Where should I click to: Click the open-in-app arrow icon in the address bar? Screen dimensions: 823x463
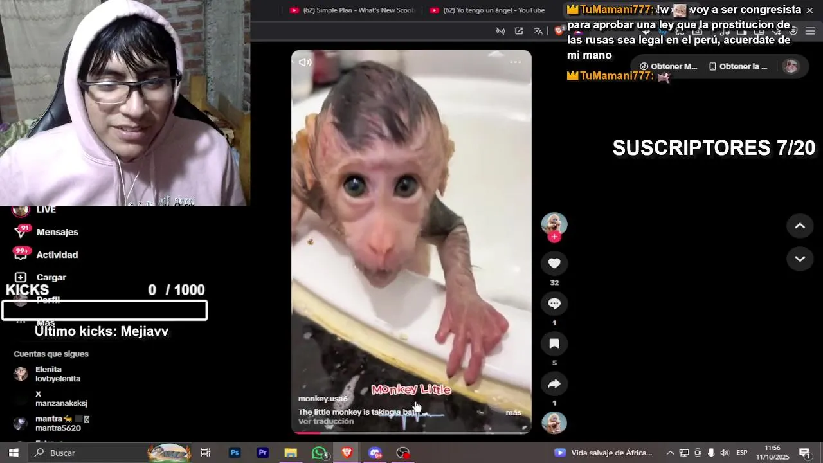519,31
